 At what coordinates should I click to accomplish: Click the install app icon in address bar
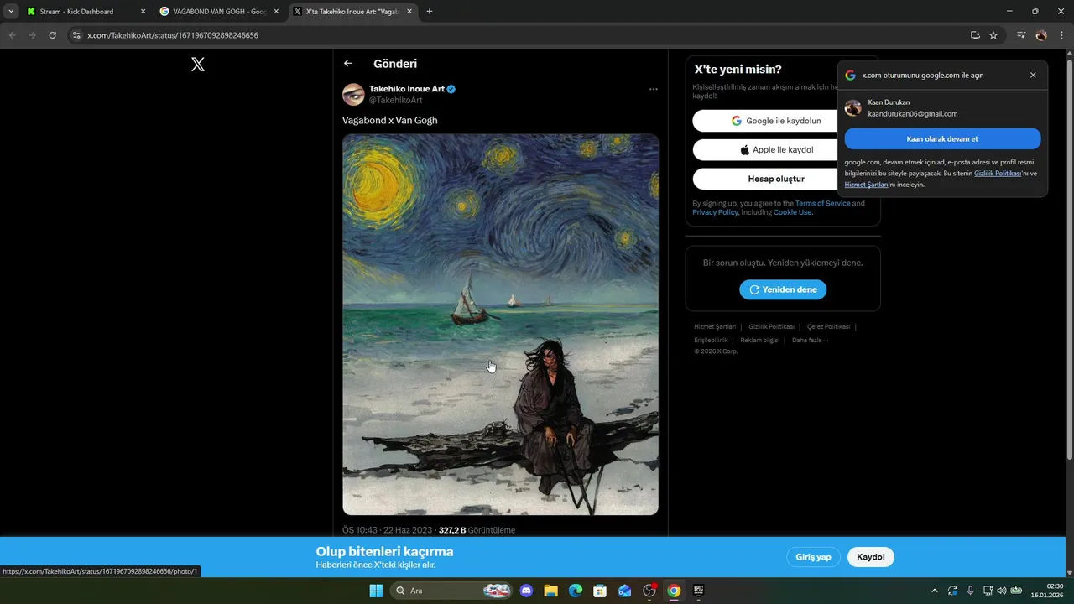pos(975,35)
